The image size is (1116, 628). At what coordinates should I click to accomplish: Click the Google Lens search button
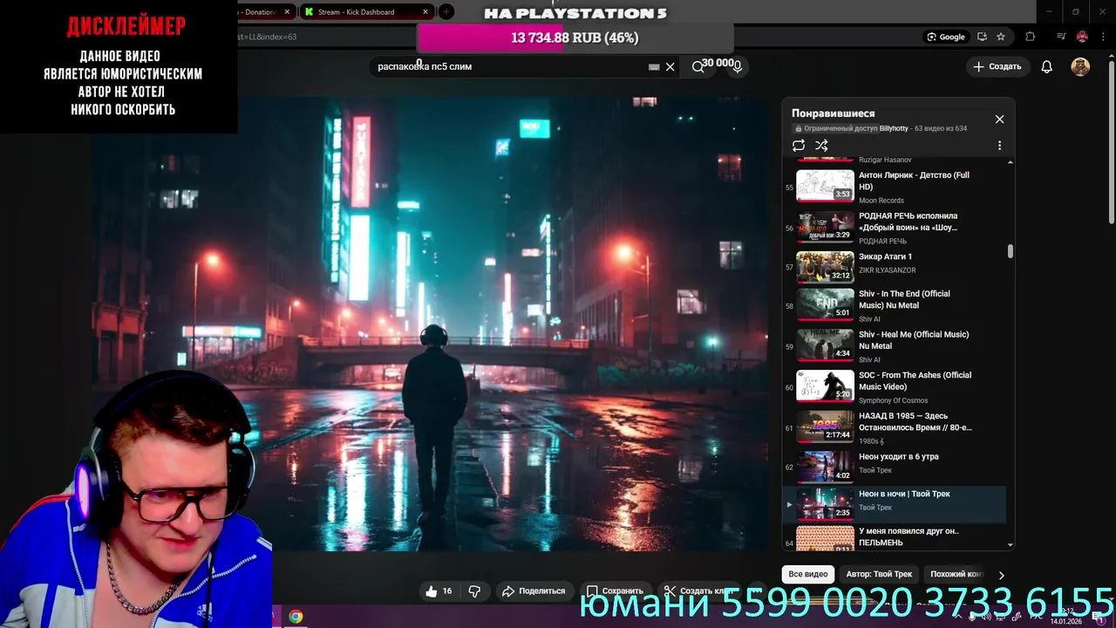point(946,37)
